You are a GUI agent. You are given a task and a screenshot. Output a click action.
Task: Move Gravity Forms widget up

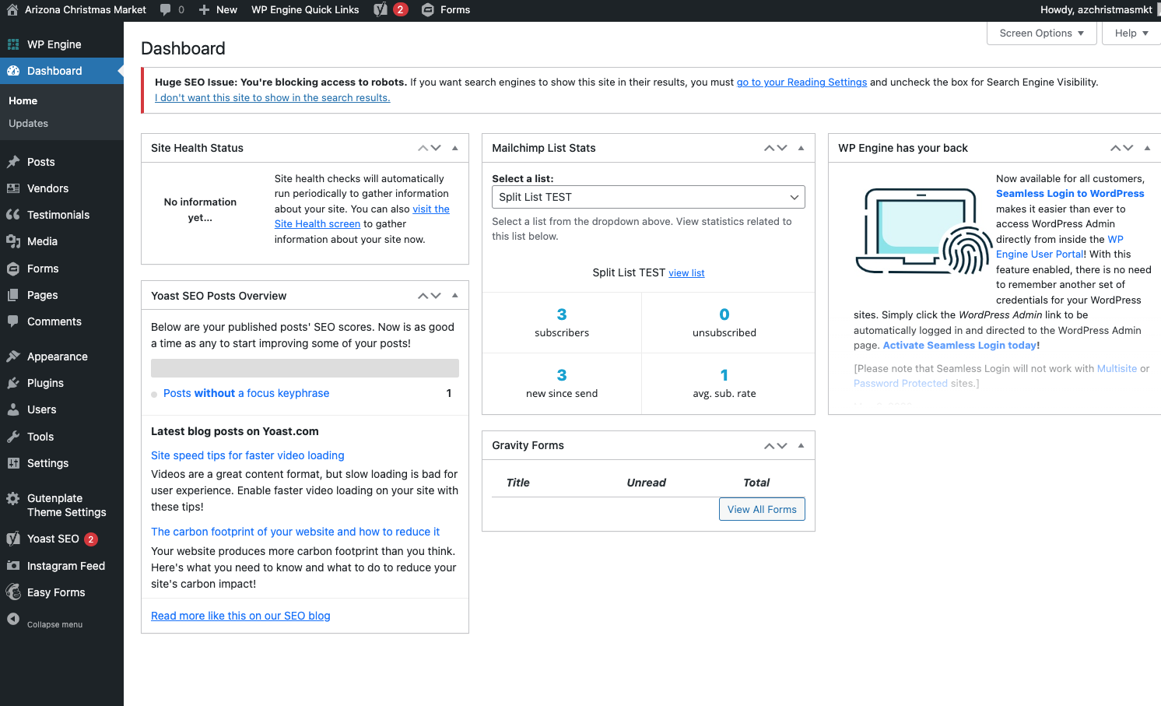click(770, 446)
